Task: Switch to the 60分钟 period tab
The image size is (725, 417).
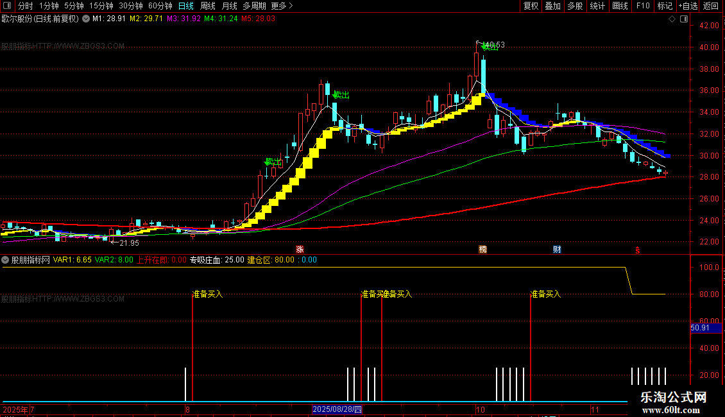Action: (160, 6)
